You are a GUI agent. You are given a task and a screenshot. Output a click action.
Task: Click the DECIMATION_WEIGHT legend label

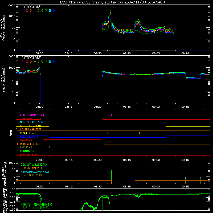click(34, 168)
